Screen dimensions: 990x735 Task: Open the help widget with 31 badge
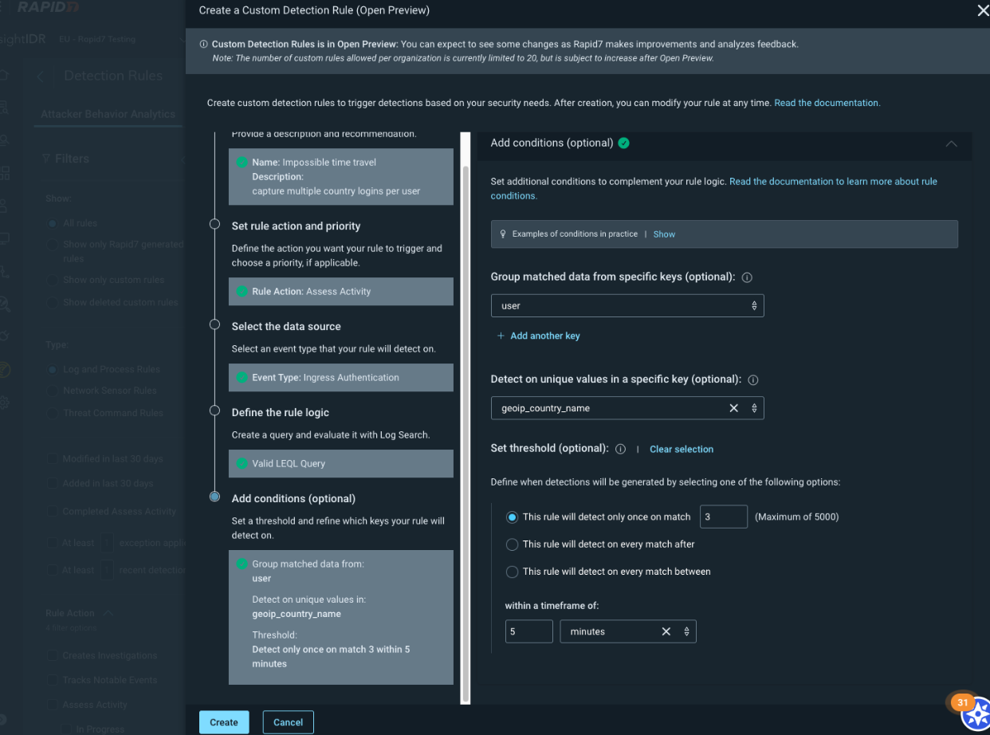pos(974,713)
